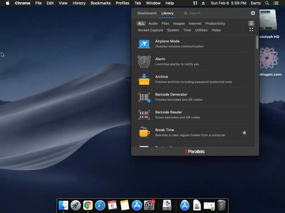Open the Airplane Mode tool icon
The width and height of the screenshot is (285, 213).
(144, 44)
